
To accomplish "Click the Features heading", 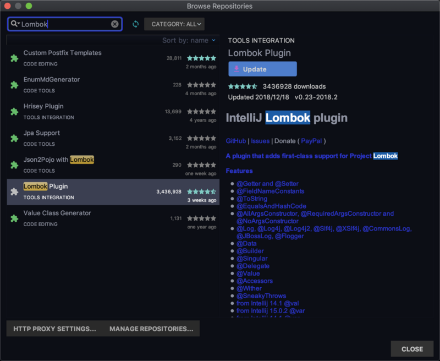I will (x=239, y=171).
